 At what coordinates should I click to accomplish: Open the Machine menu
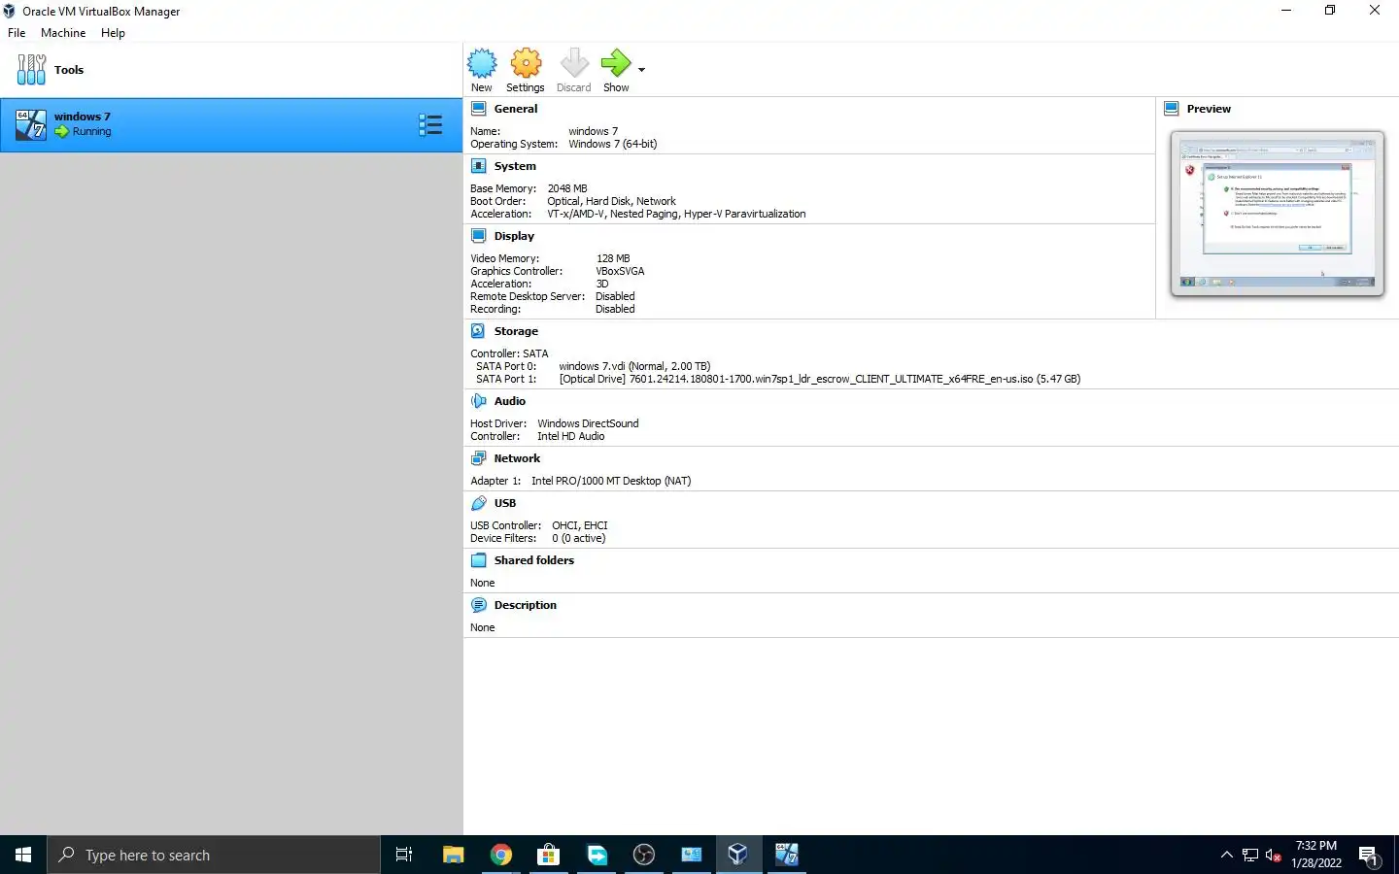[63, 33]
